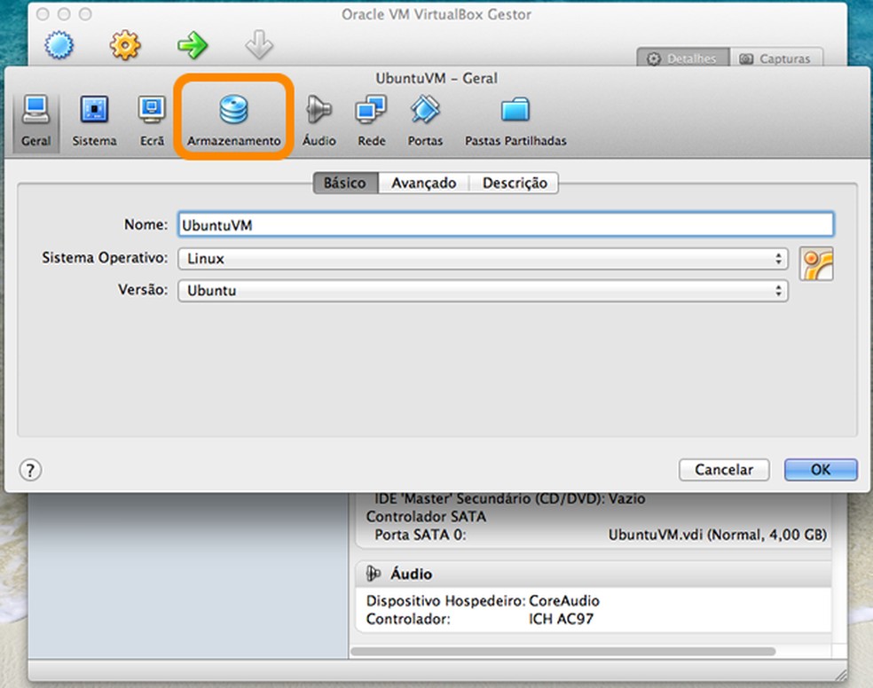873x688 pixels.
Task: Open the Geral settings category
Action: (36, 121)
